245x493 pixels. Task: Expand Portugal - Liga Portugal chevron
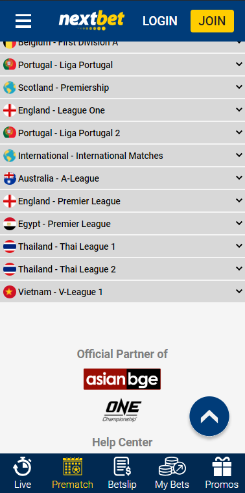click(x=239, y=64)
